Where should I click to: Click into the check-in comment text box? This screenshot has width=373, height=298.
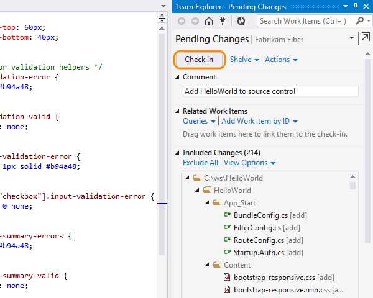pyautogui.click(x=270, y=91)
